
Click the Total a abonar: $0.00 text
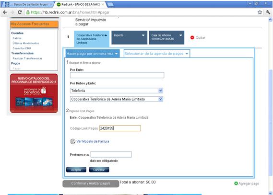[137, 182]
